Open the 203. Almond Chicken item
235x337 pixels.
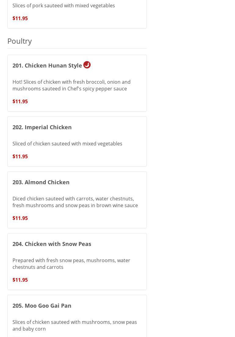[x=41, y=182]
